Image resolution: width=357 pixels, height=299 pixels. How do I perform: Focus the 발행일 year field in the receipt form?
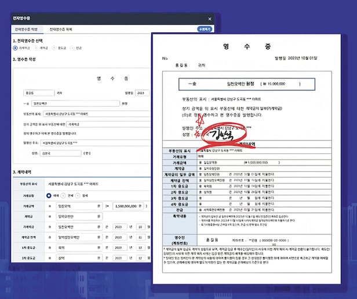click(143, 92)
